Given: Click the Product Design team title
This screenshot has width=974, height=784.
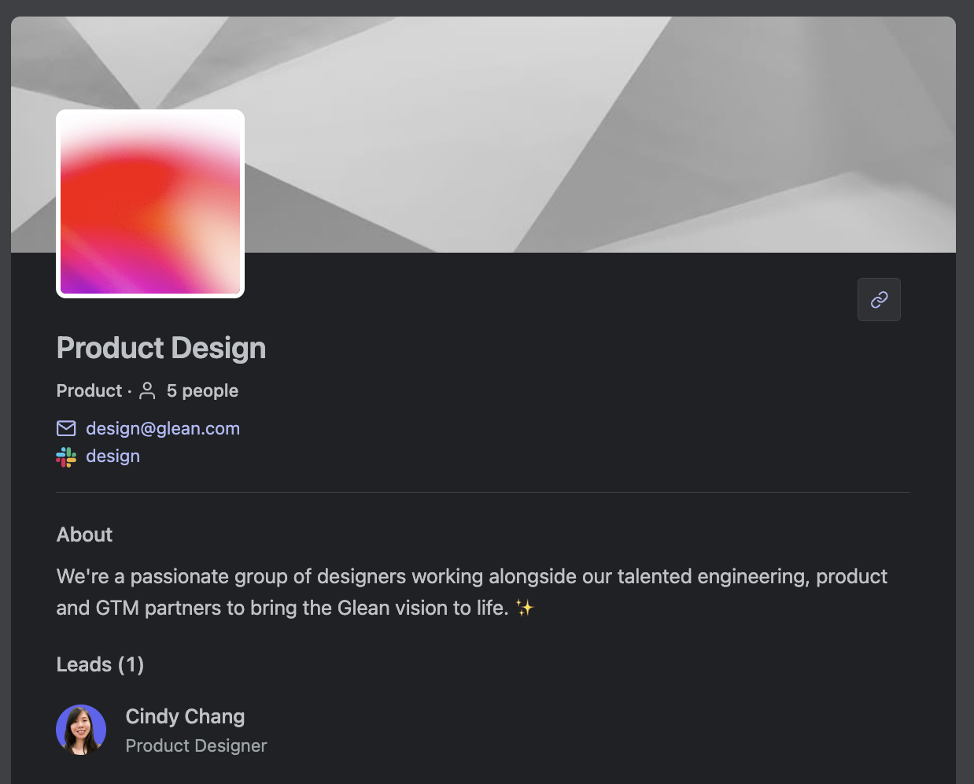Looking at the screenshot, I should (x=161, y=348).
